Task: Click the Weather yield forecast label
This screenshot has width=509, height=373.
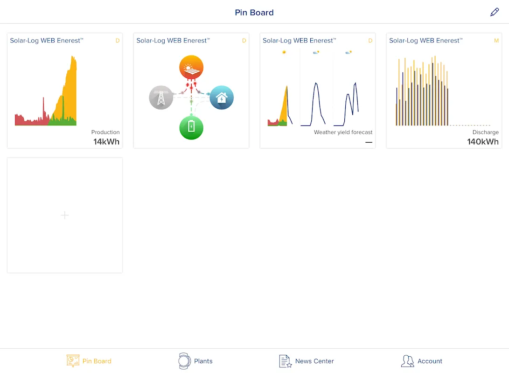Action: pyautogui.click(x=343, y=132)
